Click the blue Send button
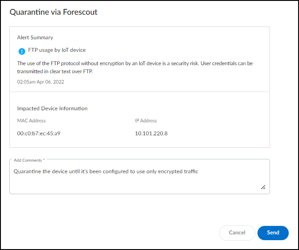The width and height of the screenshot is (299, 250). 273,233
